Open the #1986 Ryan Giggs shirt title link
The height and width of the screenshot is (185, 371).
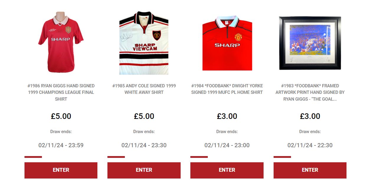coord(61,92)
